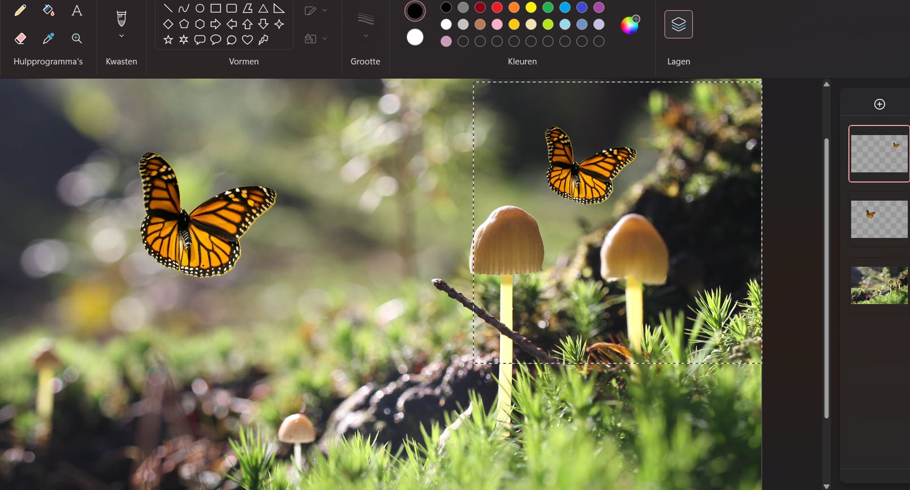Choose the custom pink color in third row
This screenshot has height=490, width=910.
tap(446, 41)
